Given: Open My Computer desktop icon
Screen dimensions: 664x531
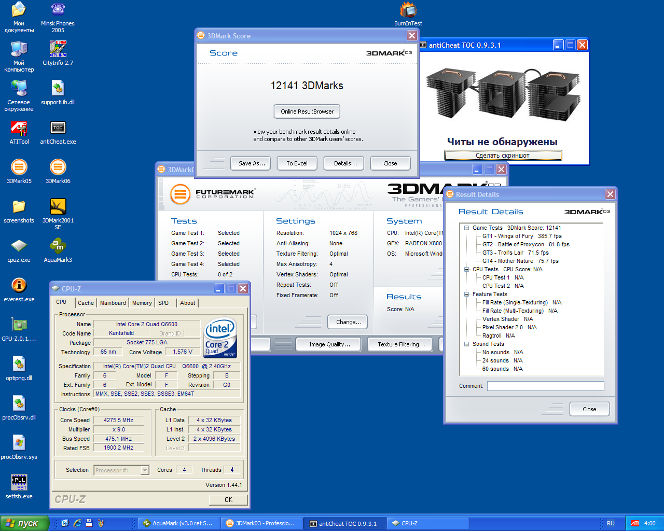Looking at the screenshot, I should (x=19, y=56).
